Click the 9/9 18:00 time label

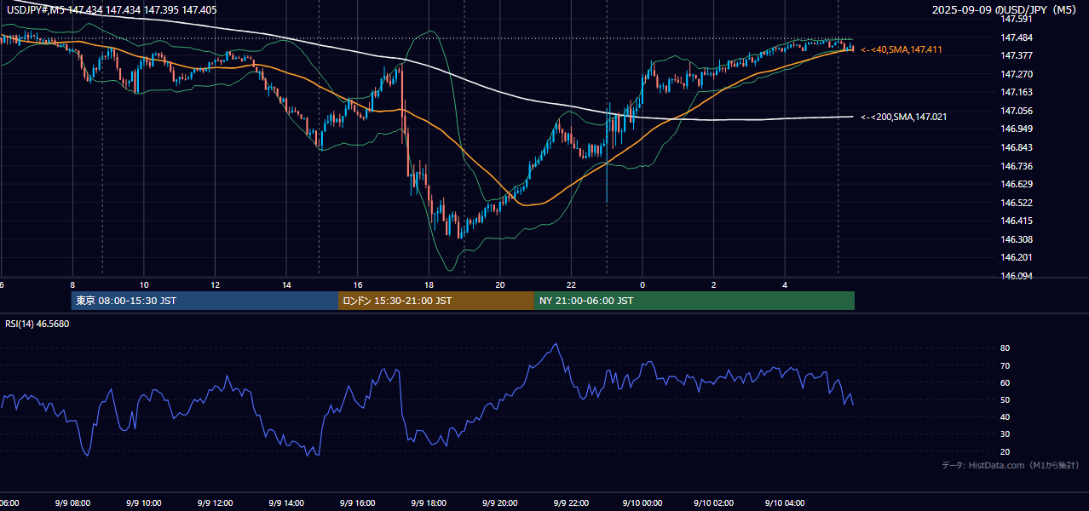(429, 503)
